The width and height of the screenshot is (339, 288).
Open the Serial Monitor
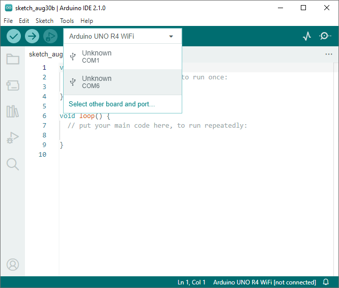pos(325,36)
